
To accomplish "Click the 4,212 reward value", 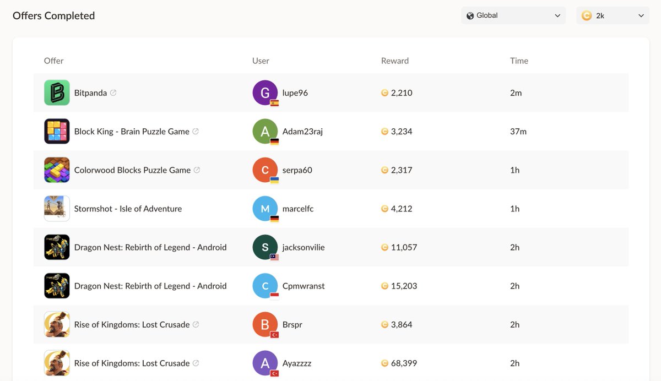I will pyautogui.click(x=402, y=208).
